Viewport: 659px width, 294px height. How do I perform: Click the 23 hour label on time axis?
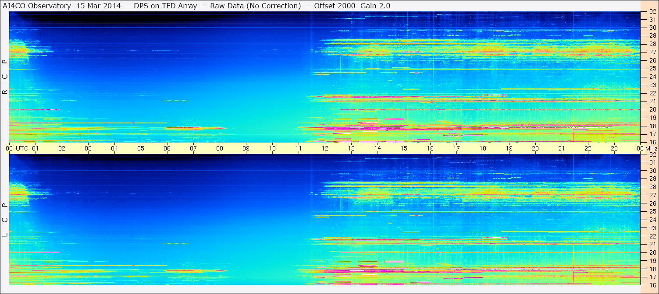coord(614,148)
